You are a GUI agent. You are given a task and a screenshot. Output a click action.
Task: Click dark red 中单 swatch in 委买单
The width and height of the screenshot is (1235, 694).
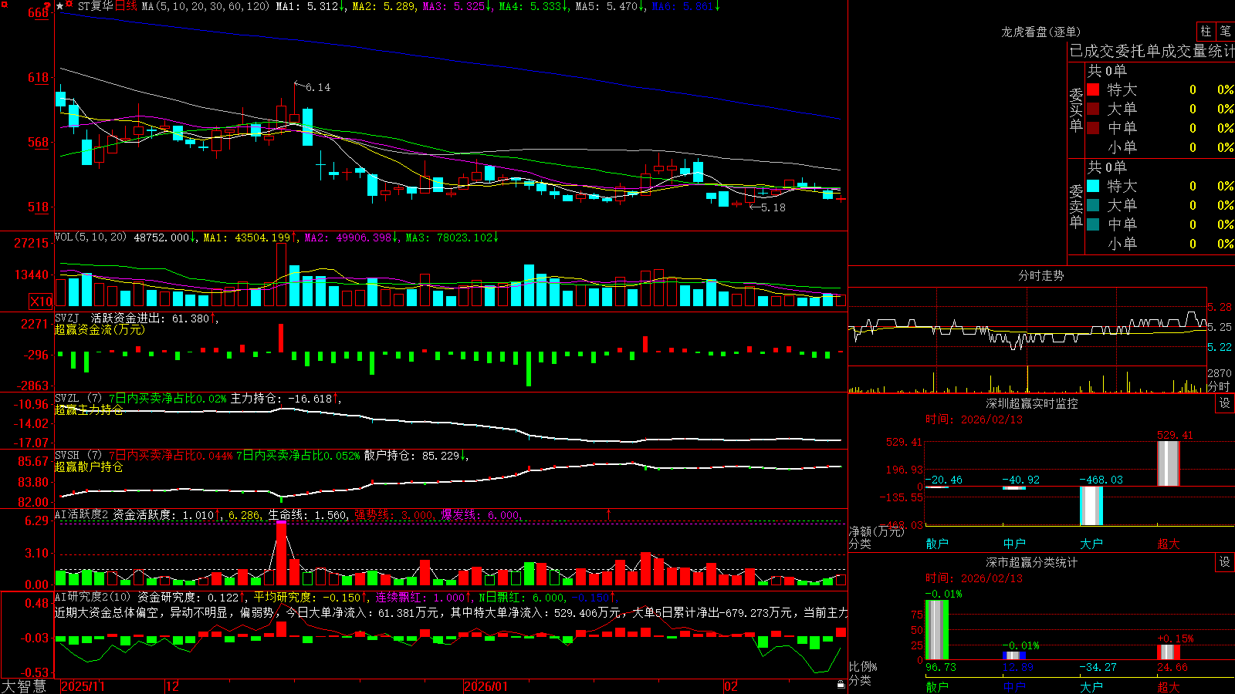pos(1093,128)
